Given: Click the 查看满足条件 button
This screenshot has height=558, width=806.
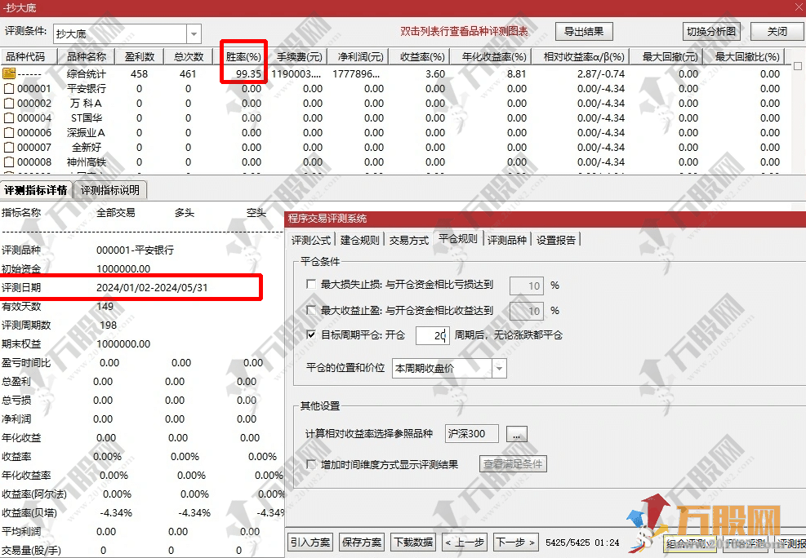Looking at the screenshot, I should tap(513, 464).
